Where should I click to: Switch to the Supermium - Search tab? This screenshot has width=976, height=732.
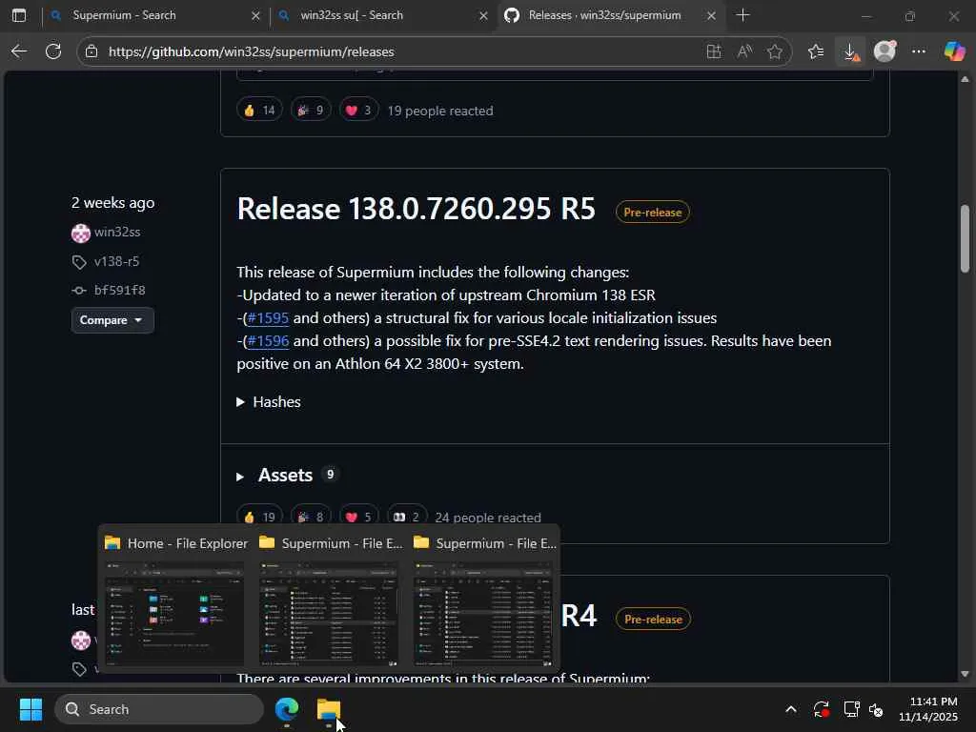click(155, 15)
